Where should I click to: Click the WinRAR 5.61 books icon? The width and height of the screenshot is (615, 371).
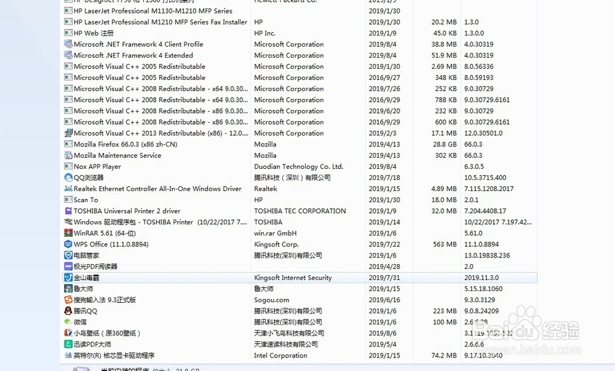coord(68,233)
